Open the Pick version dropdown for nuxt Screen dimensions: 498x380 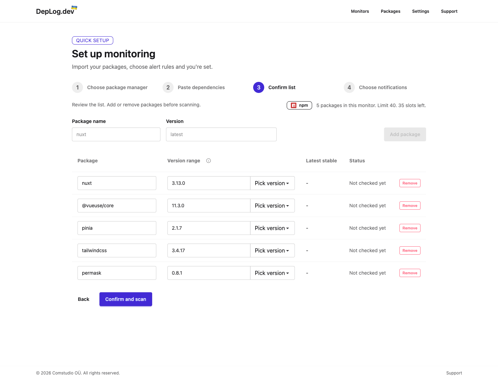tap(272, 183)
